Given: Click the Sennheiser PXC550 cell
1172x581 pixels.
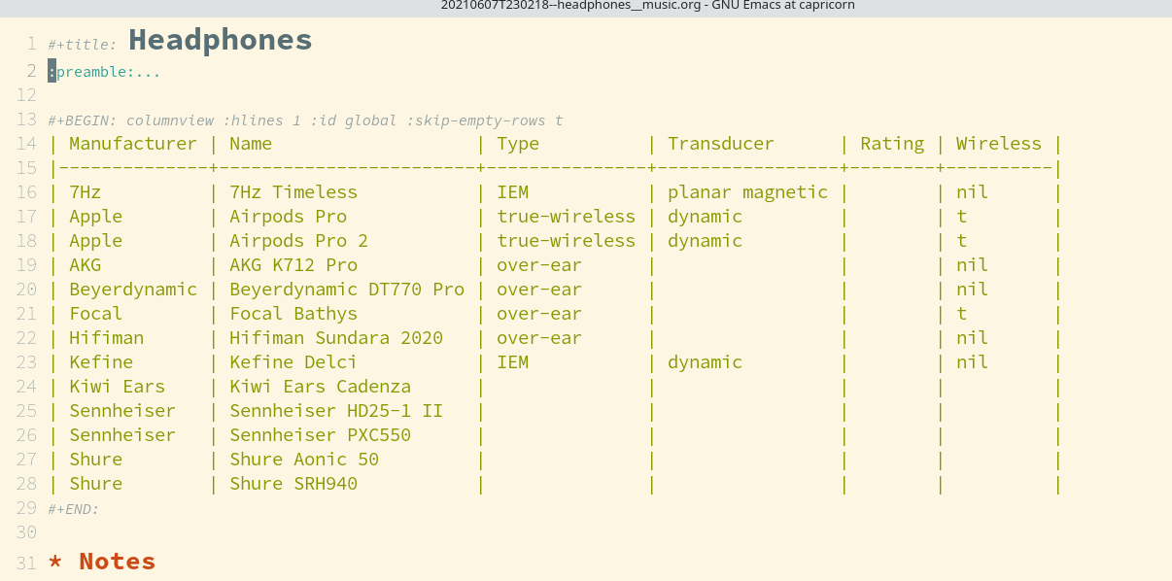Looking at the screenshot, I should [320, 435].
